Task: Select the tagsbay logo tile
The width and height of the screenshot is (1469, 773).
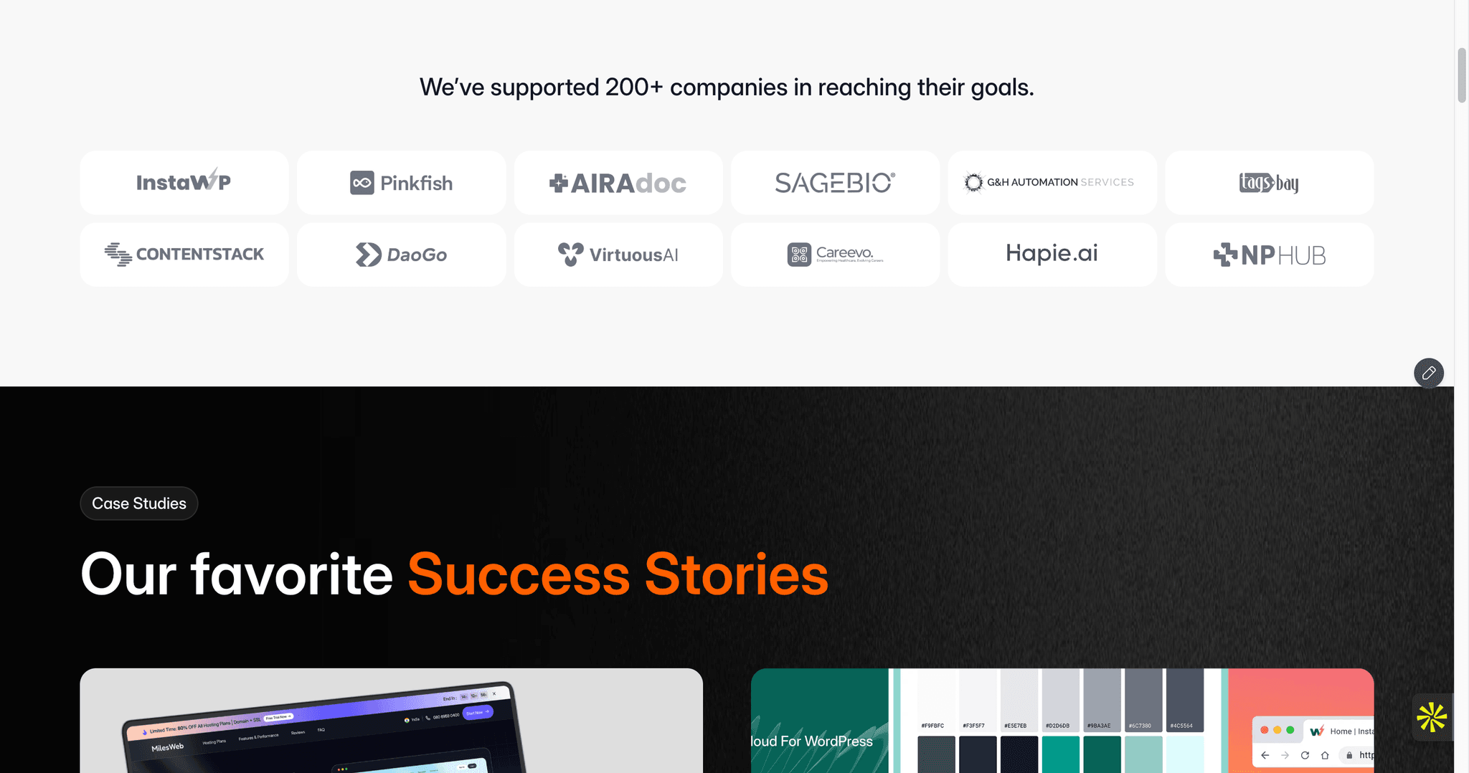Action: (1270, 182)
